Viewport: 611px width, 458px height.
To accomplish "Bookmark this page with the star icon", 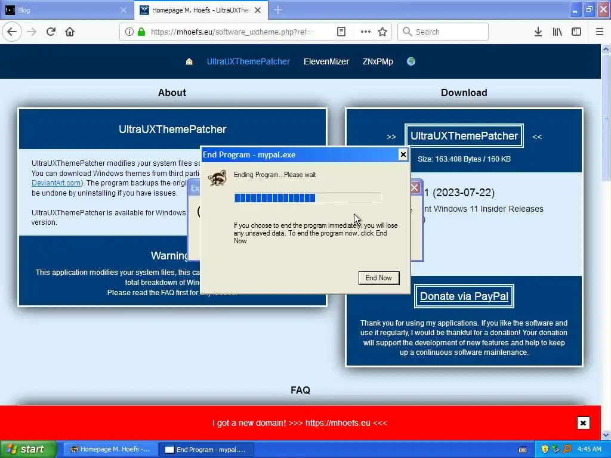I will (382, 32).
